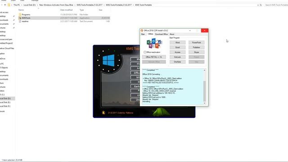Sort by the Type column header
Viewport: 288px width, 162px height.
click(x=82, y=10)
